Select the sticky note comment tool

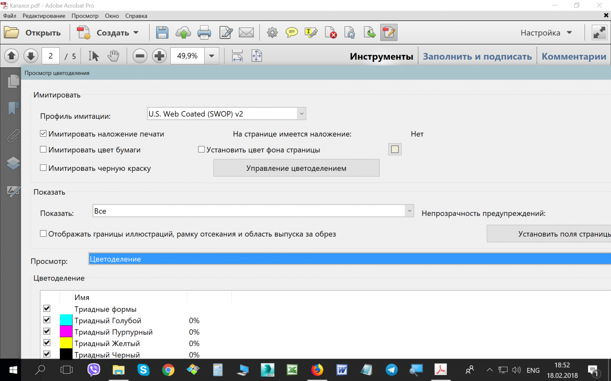tap(292, 33)
